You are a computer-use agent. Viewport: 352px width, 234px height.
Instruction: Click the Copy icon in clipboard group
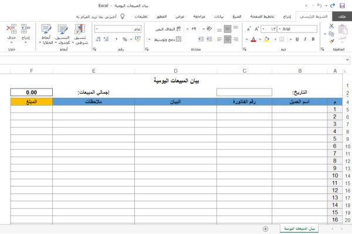coord(331,34)
